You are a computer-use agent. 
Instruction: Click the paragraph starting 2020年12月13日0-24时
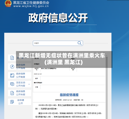pos(67,107)
